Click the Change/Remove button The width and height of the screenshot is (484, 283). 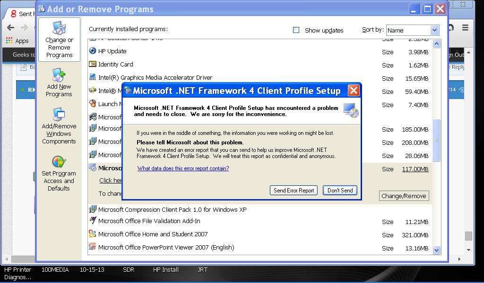404,196
